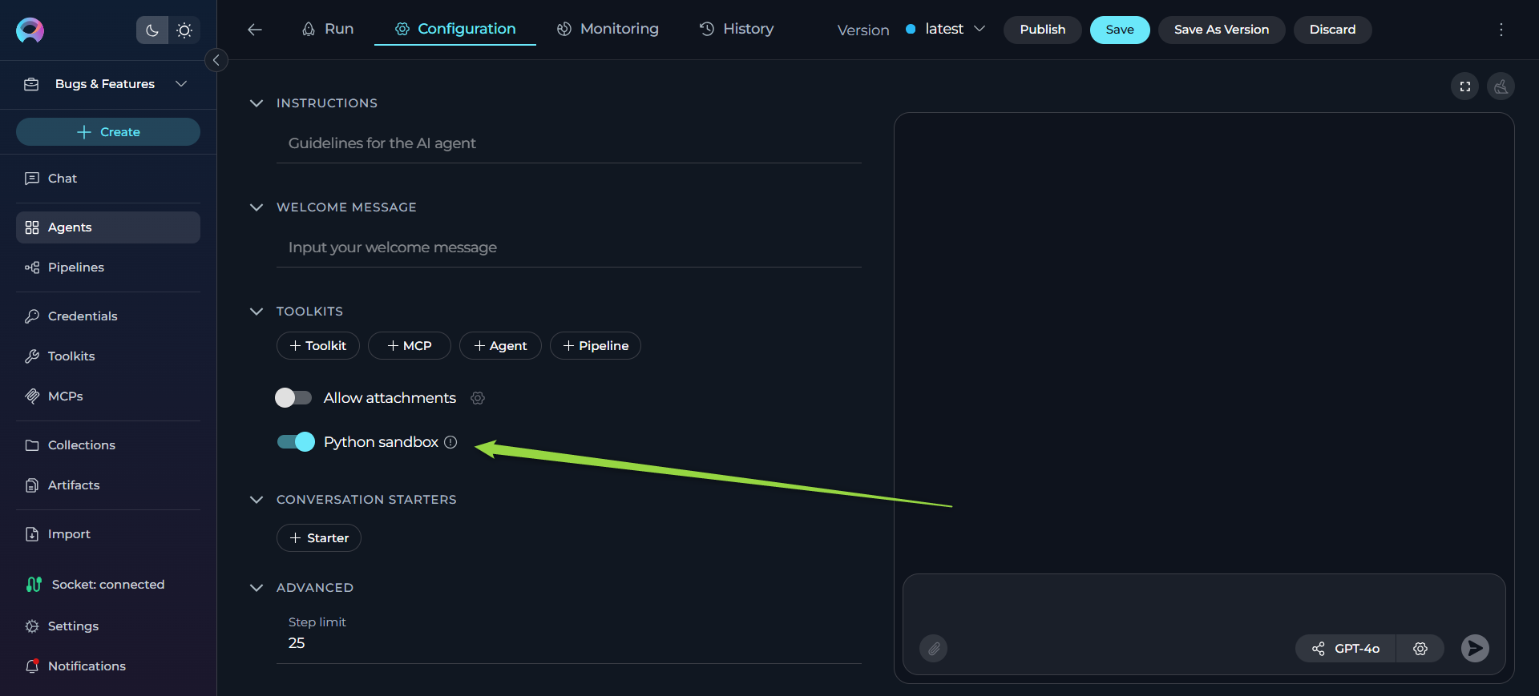The width and height of the screenshot is (1539, 696).
Task: Click the Save As Version button
Action: pos(1221,30)
